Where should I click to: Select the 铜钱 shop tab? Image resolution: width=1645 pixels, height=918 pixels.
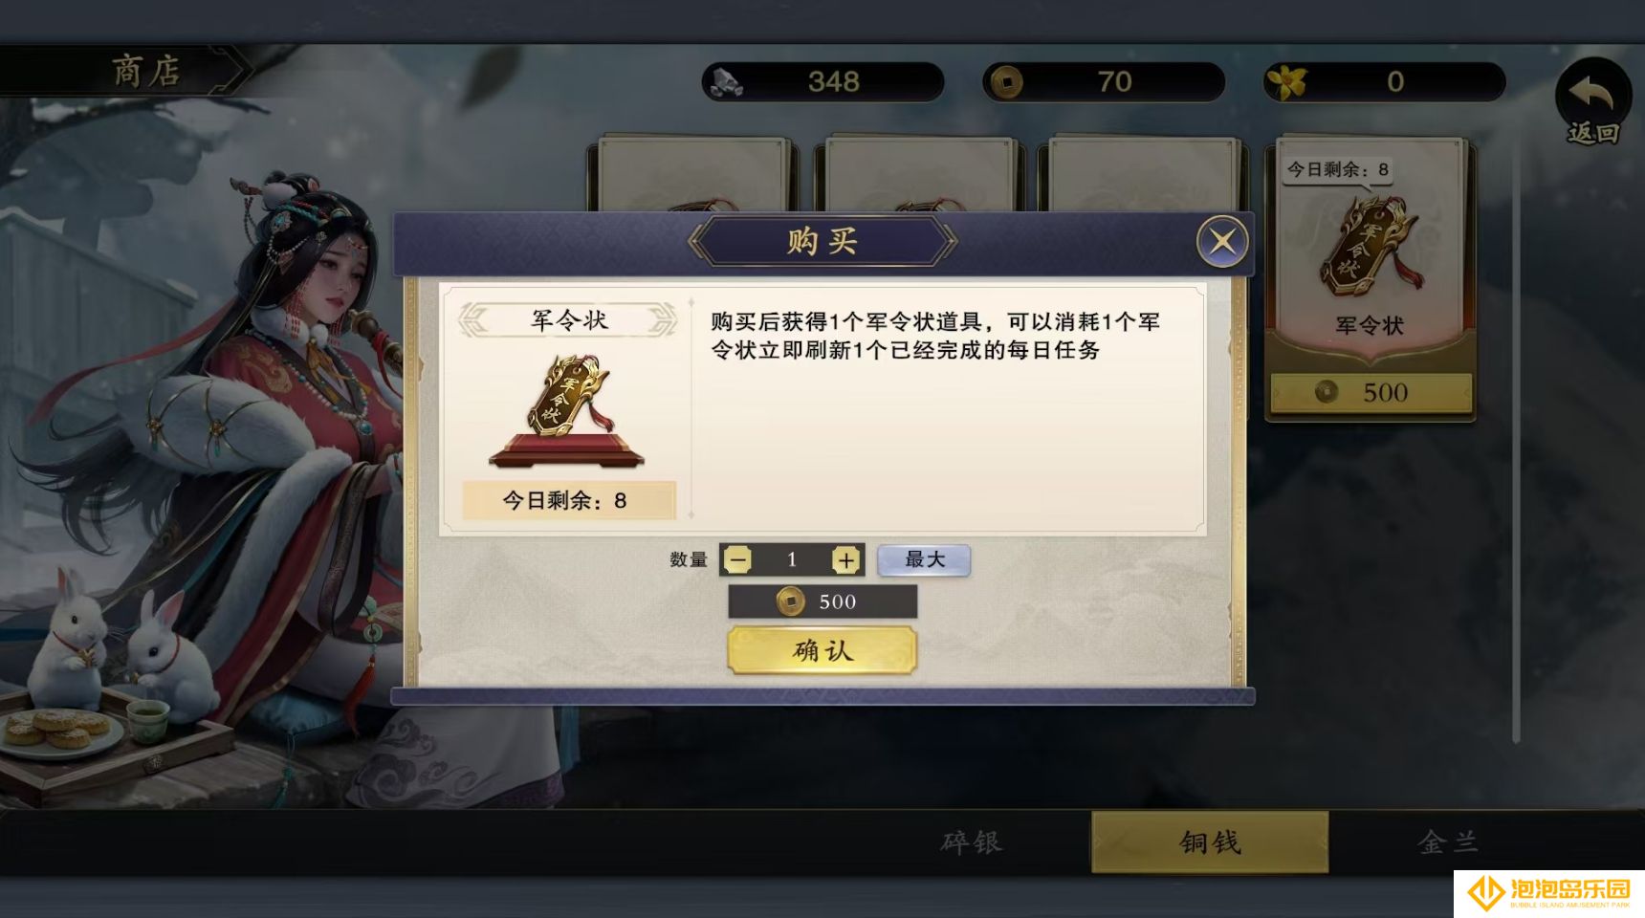coord(1210,842)
